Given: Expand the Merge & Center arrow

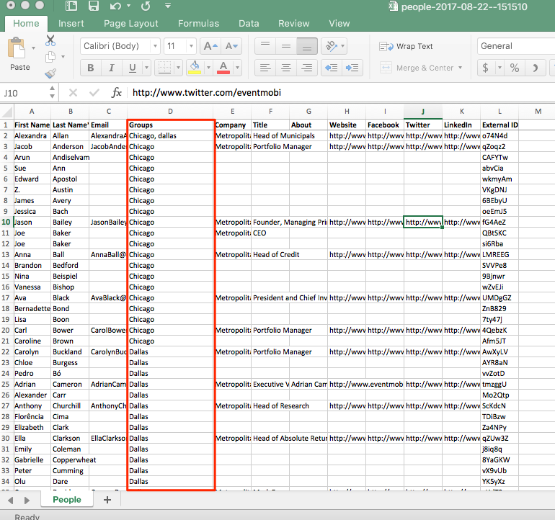Looking at the screenshot, I should [x=460, y=68].
